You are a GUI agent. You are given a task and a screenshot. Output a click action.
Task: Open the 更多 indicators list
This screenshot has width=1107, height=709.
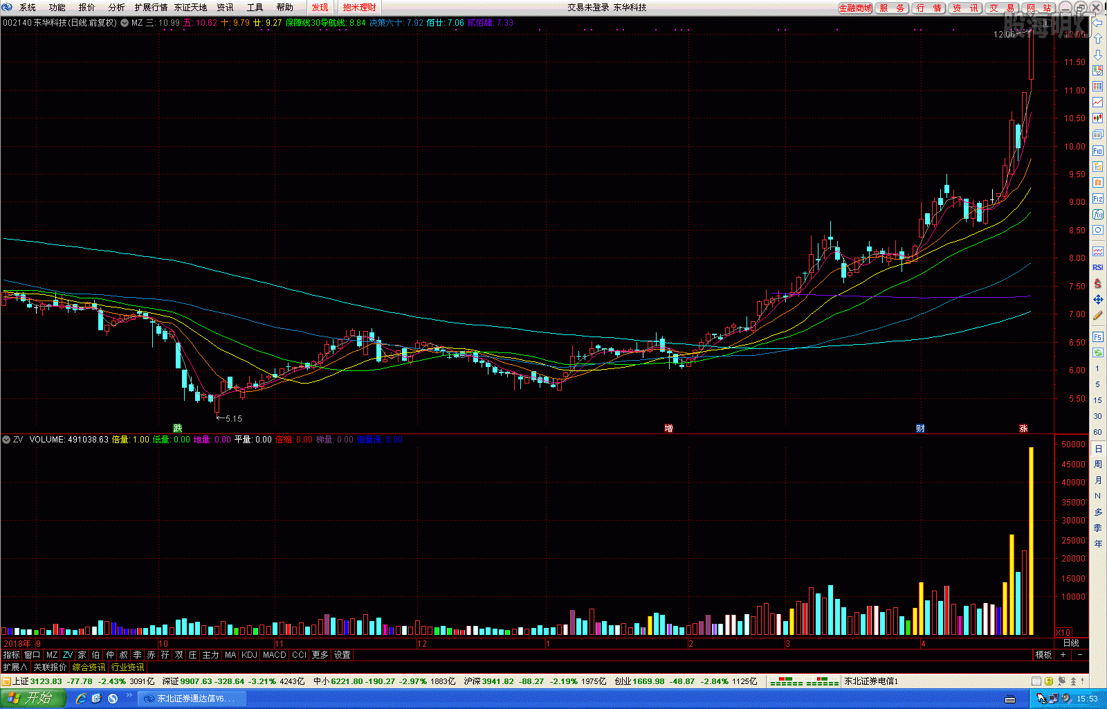point(320,655)
